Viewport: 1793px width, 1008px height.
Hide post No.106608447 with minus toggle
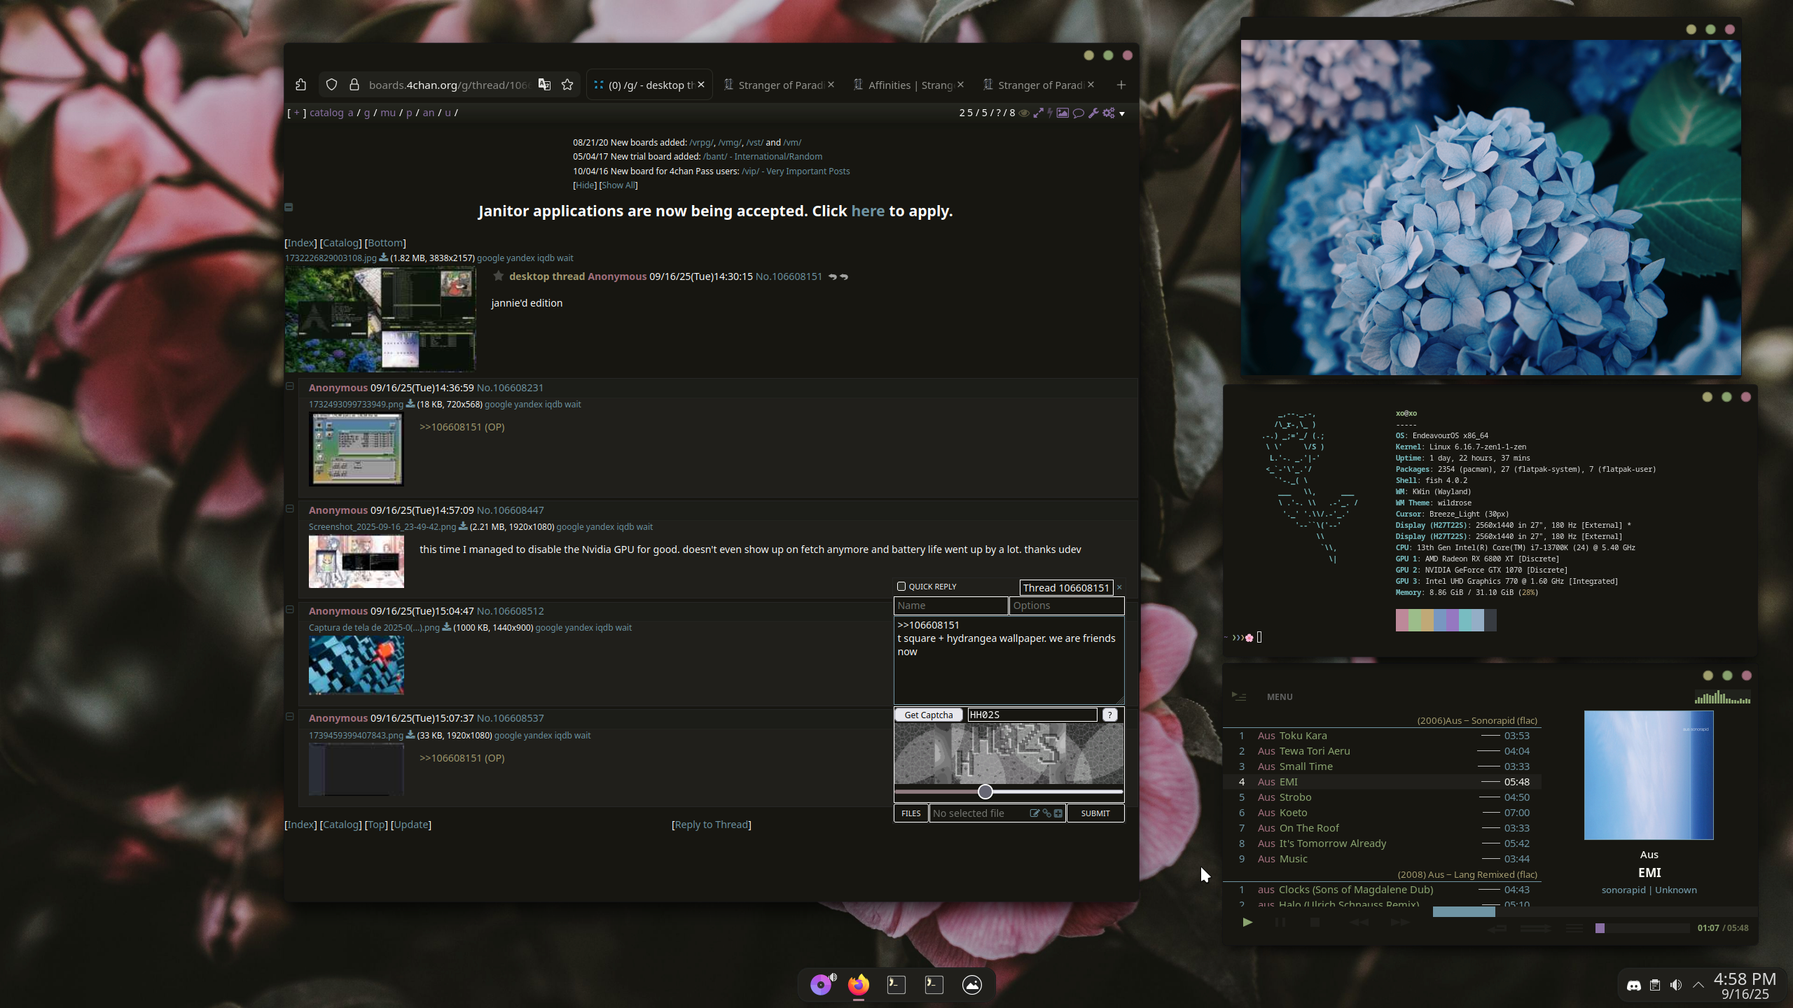[290, 509]
